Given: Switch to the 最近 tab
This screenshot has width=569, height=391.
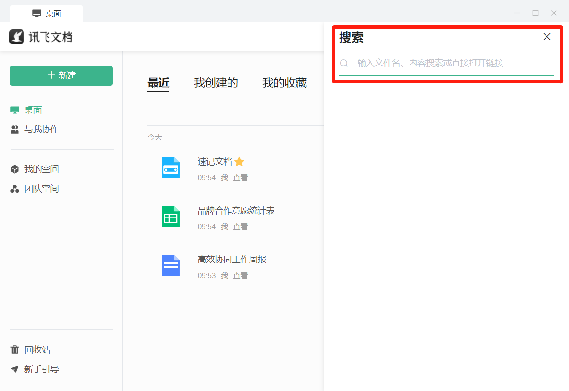Looking at the screenshot, I should (158, 83).
